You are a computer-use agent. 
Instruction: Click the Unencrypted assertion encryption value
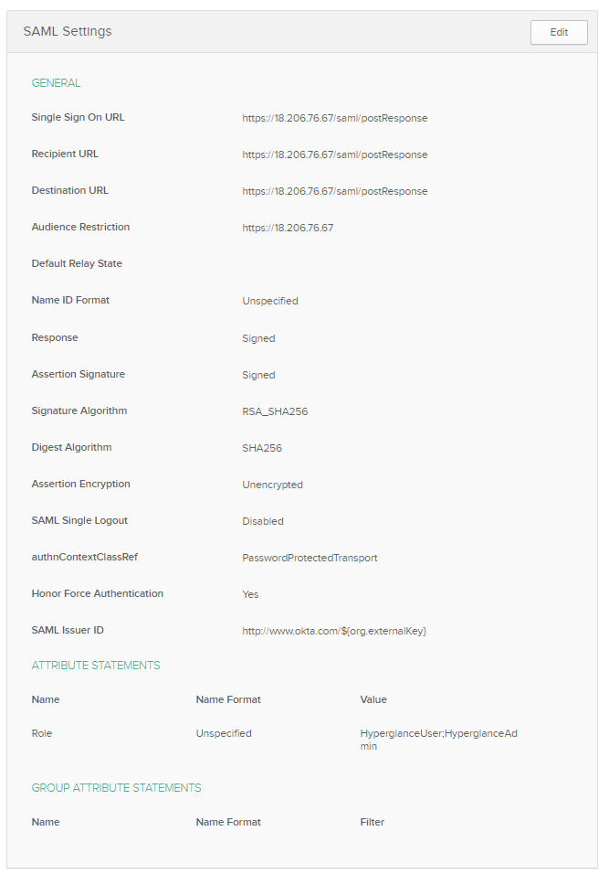point(272,485)
